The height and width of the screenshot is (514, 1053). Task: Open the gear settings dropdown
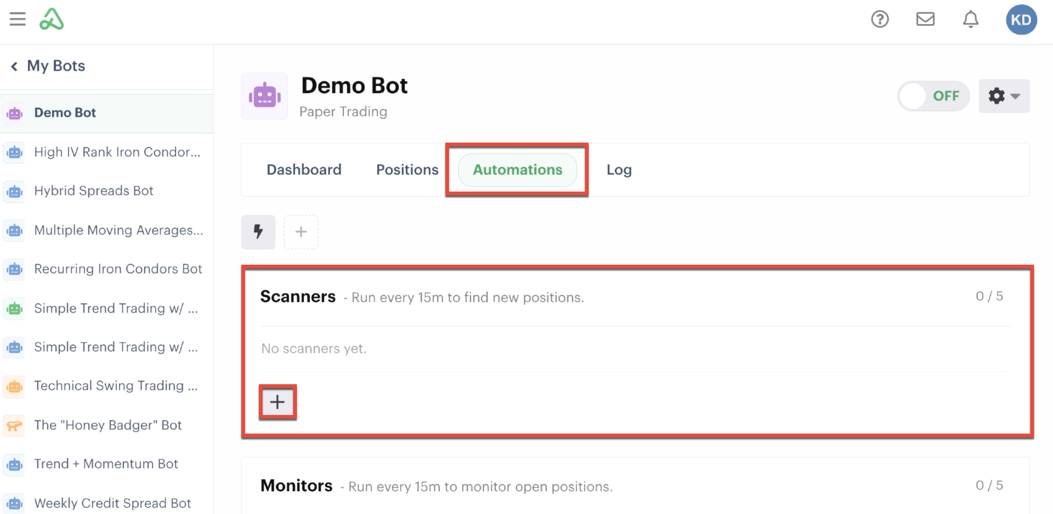coord(1004,96)
